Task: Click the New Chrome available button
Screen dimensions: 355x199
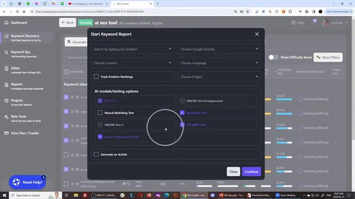Action: coord(339,12)
